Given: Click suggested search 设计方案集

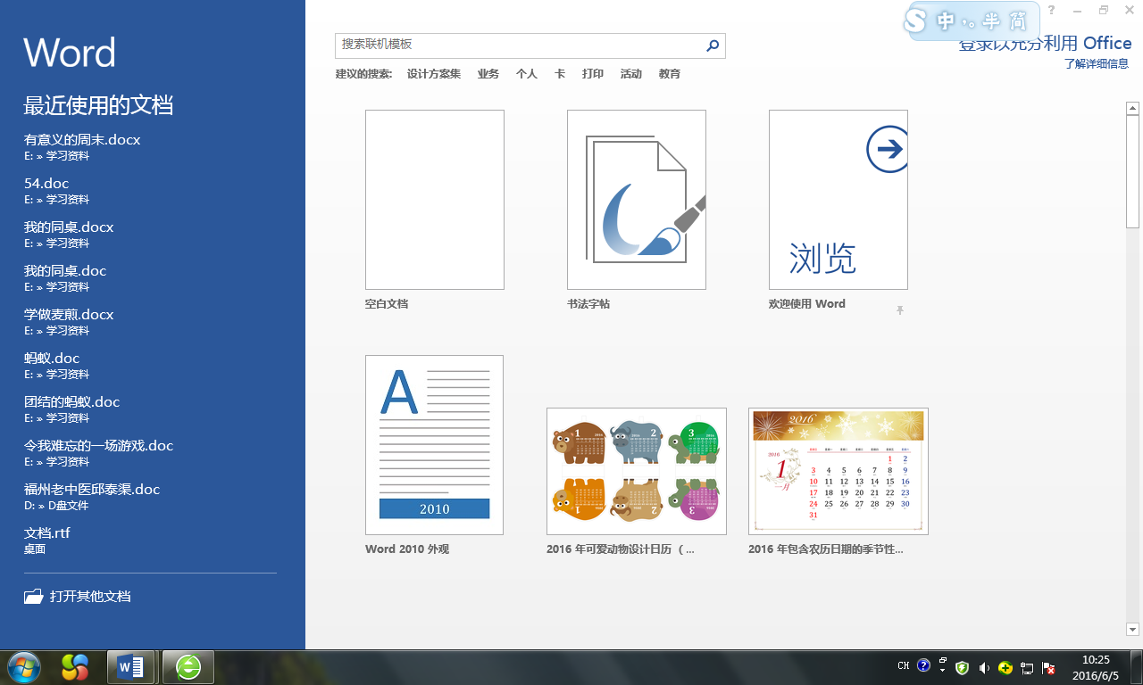Looking at the screenshot, I should click(x=434, y=74).
